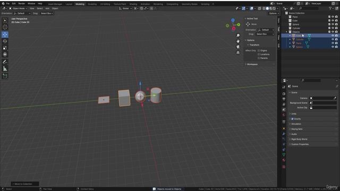The height and width of the screenshot is (191, 340).
Task: Toggle render camera icon for Cylinder collection
Action: (336, 28)
